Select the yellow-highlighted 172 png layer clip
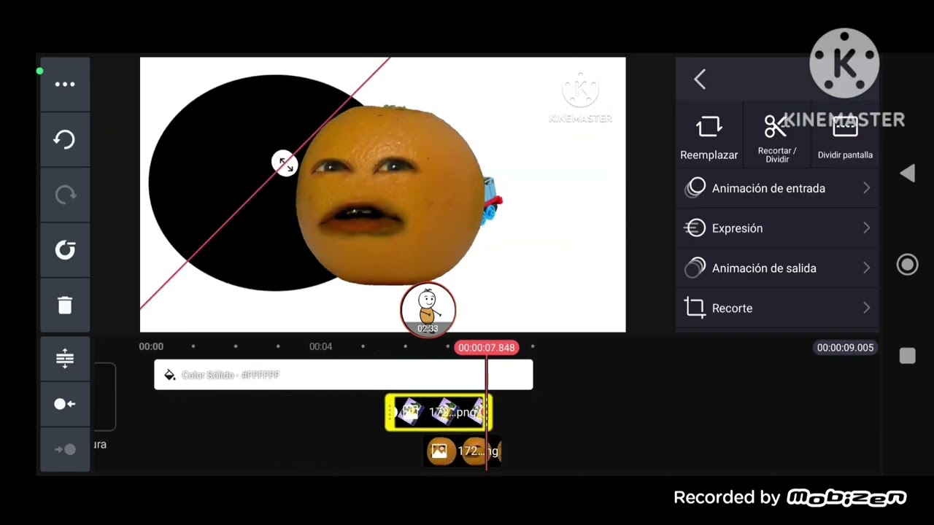Viewport: 934px width, 525px height. pos(439,413)
